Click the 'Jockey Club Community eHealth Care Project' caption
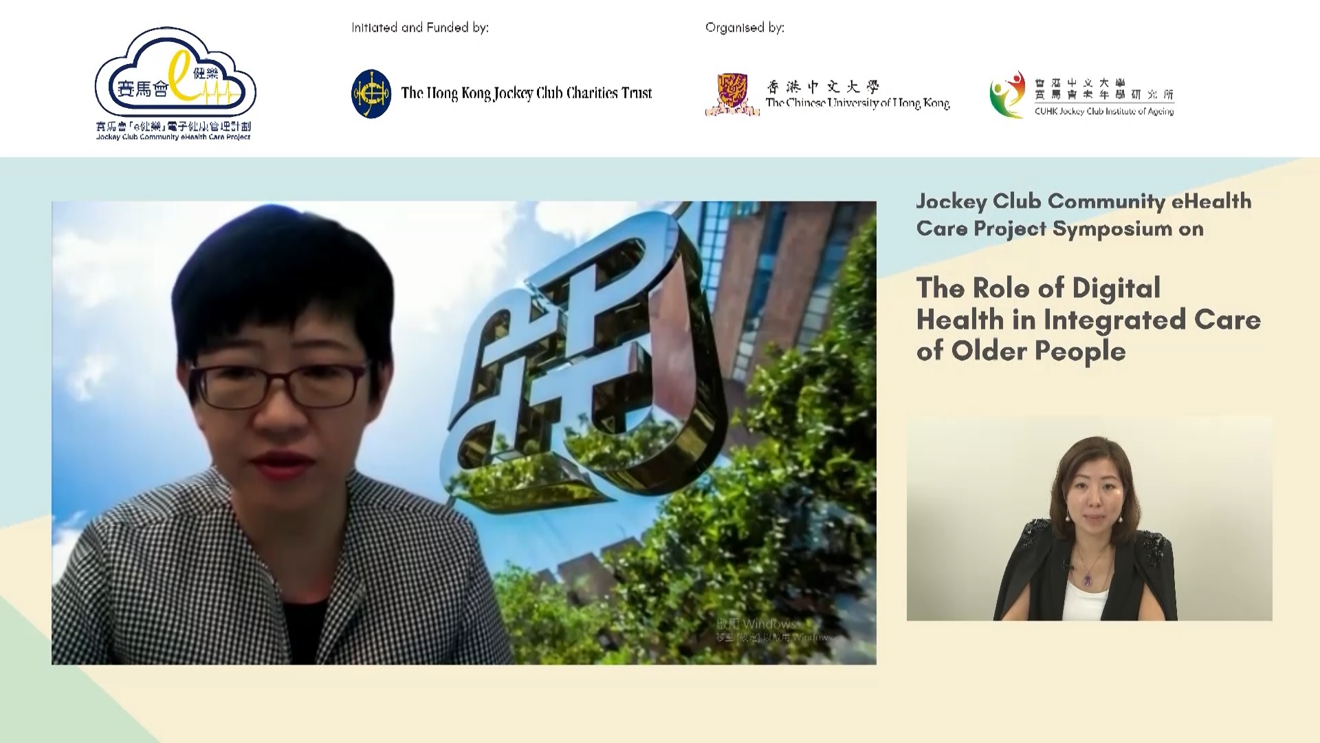The image size is (1320, 743). [173, 137]
